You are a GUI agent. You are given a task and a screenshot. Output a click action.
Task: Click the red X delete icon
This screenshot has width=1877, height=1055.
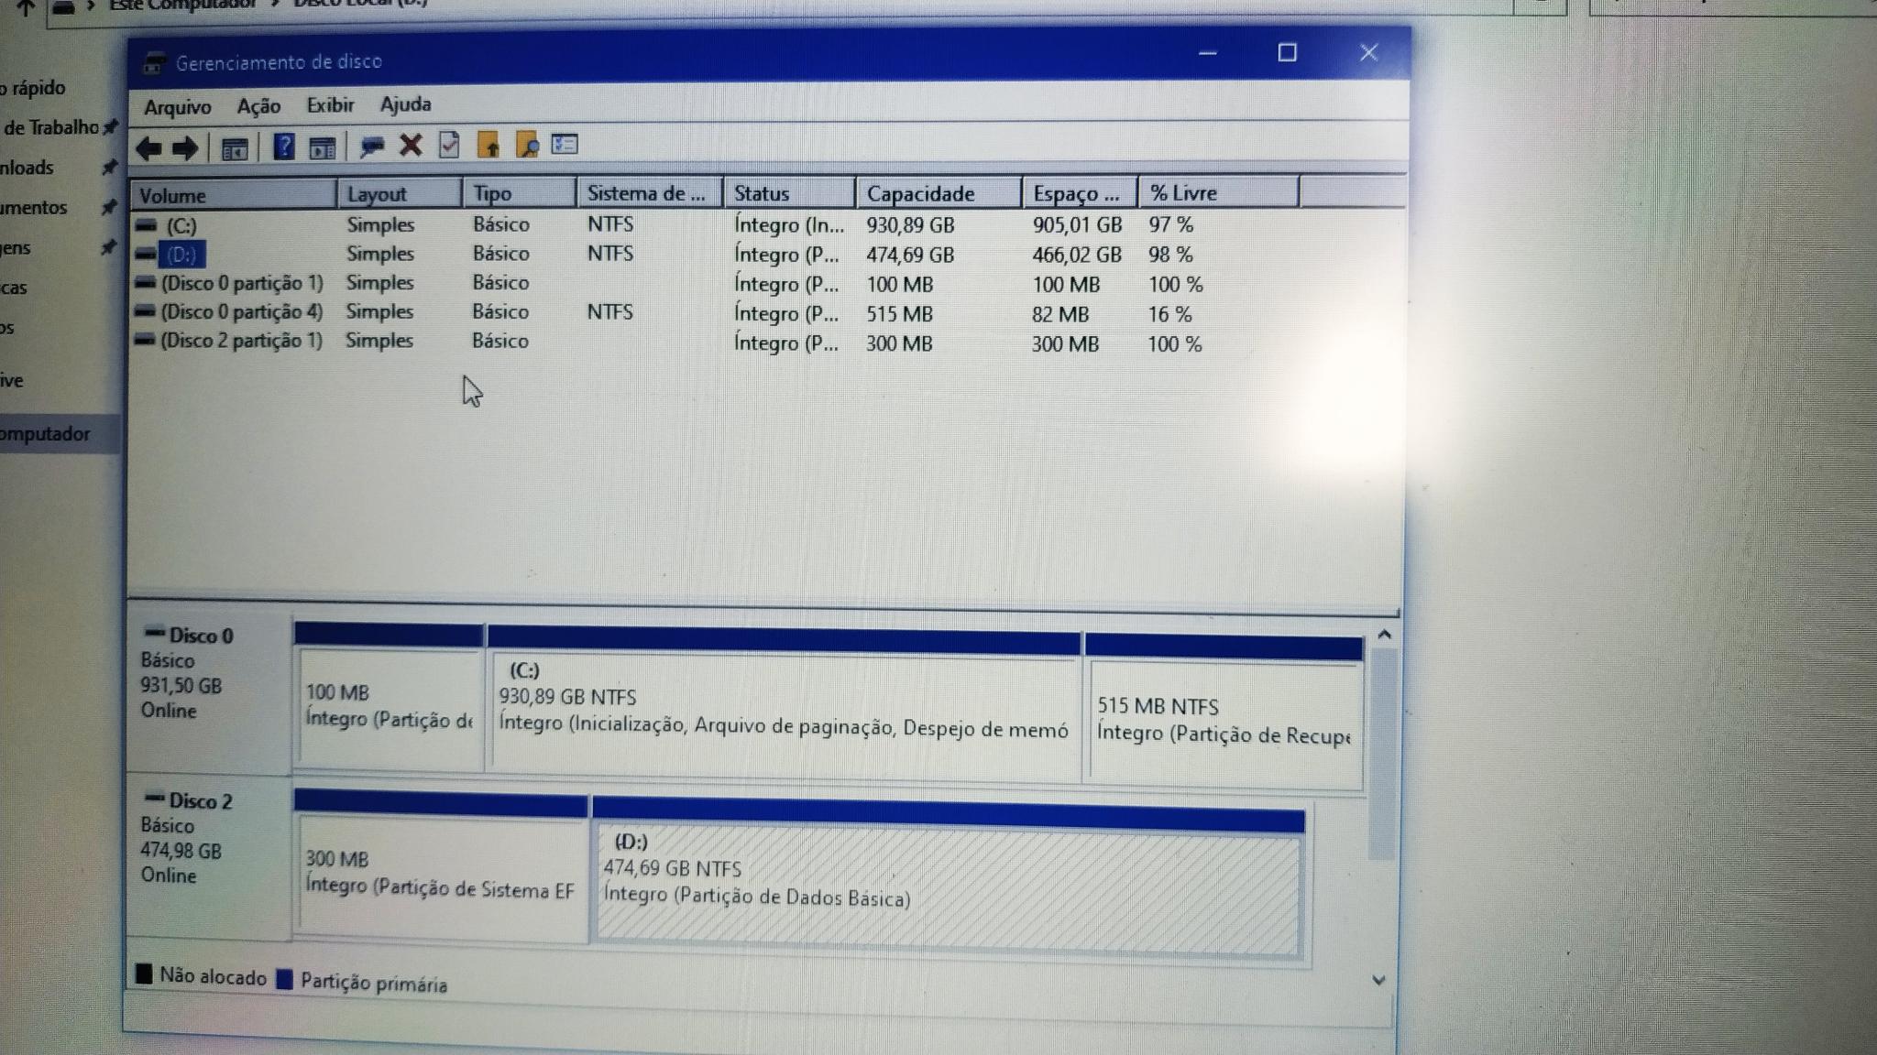click(411, 146)
